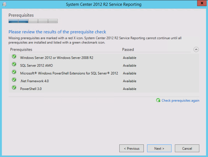208x157 pixels.
Task: Click the Check prerequisites again link
Action: coord(180,101)
